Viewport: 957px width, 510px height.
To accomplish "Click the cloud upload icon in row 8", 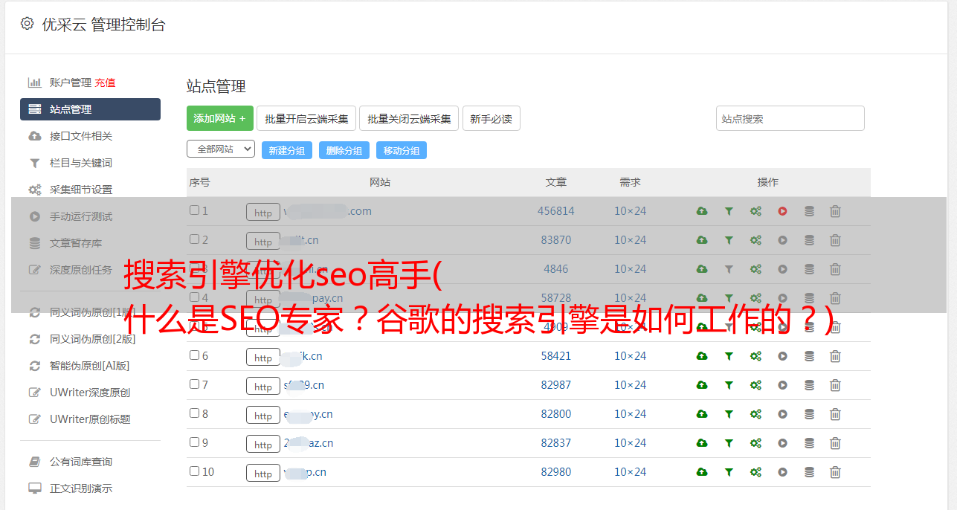I will click(x=702, y=414).
